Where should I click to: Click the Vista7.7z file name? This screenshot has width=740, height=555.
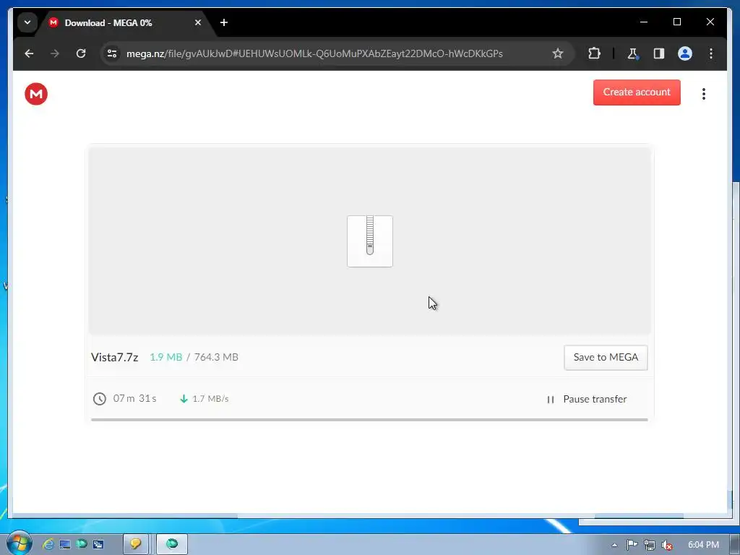(x=115, y=357)
